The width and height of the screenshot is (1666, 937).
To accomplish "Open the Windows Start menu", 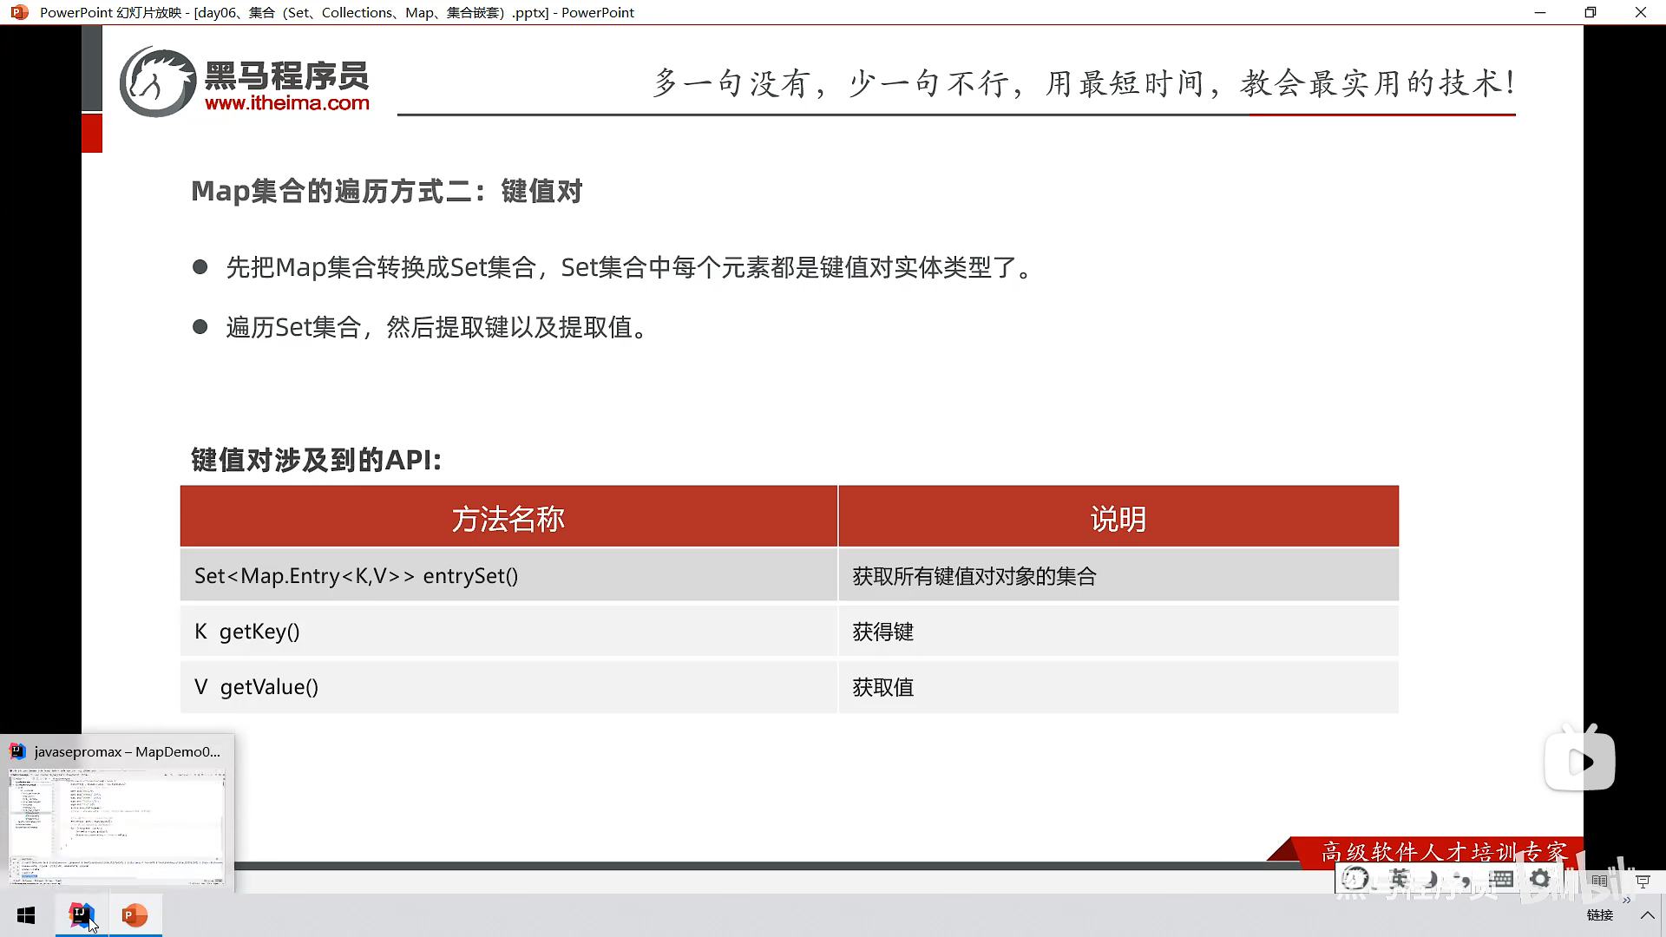I will click(x=26, y=915).
